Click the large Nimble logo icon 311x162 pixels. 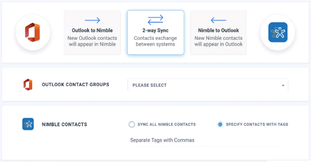[x=278, y=32]
